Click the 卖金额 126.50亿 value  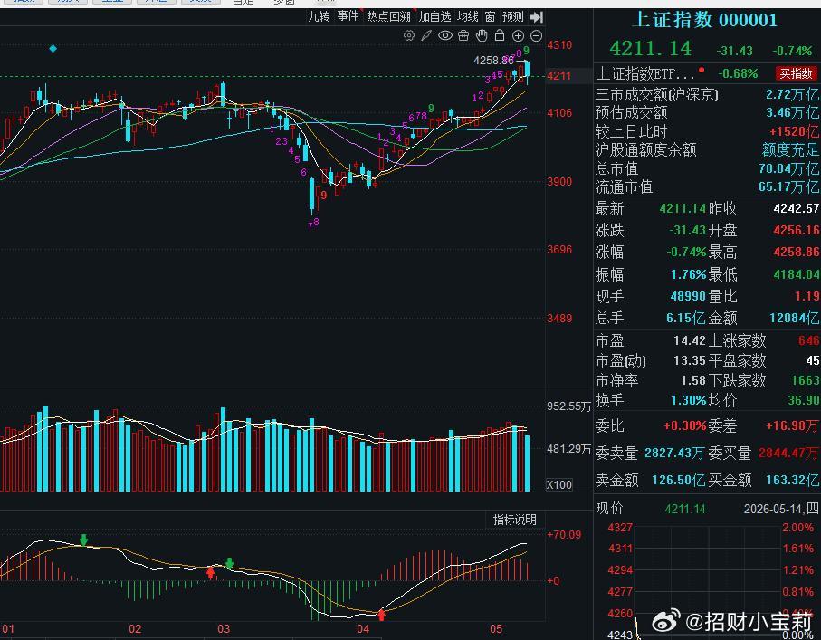point(679,480)
